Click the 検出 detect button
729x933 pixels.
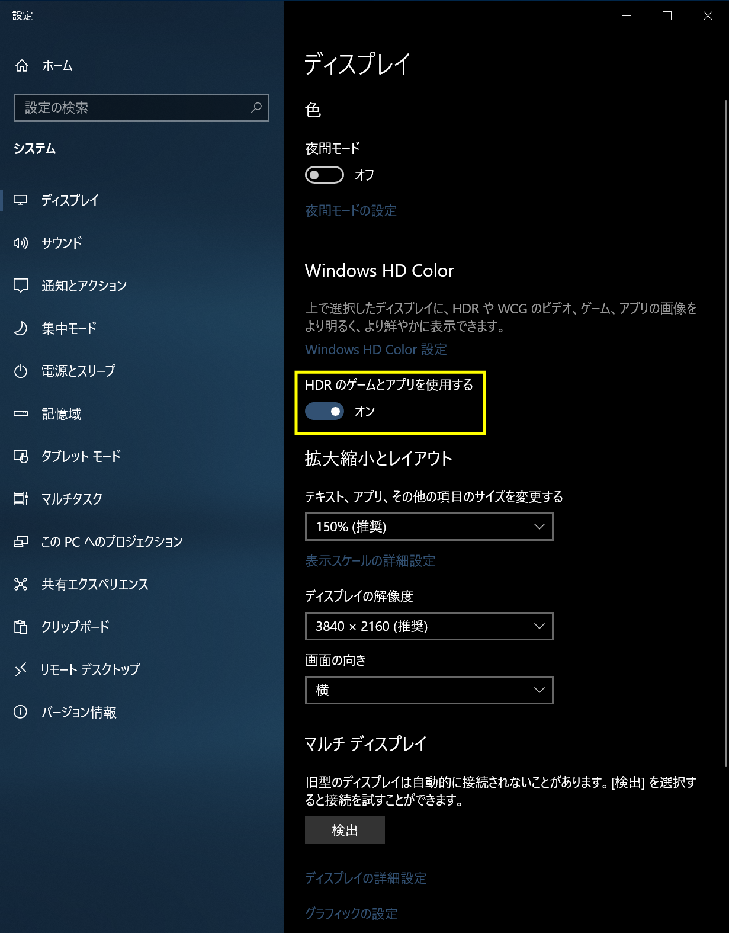[345, 830]
